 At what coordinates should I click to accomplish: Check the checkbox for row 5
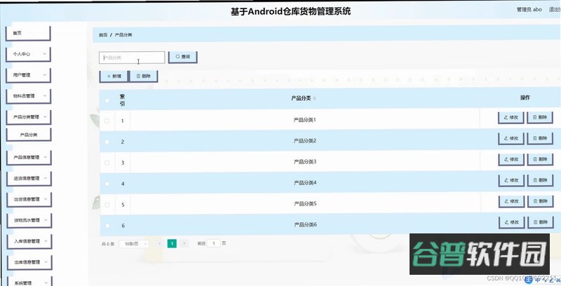107,205
